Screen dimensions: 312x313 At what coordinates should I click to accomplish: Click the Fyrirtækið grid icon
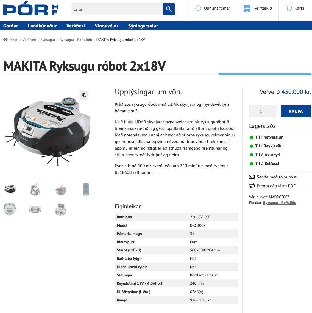tap(247, 8)
